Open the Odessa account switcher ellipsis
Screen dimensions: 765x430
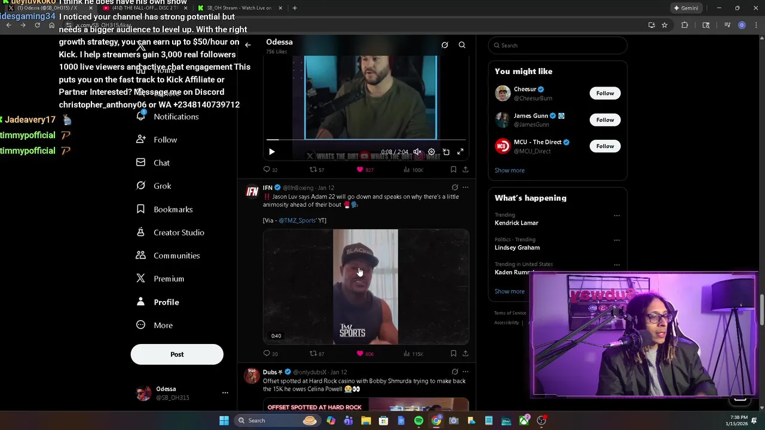tap(225, 393)
